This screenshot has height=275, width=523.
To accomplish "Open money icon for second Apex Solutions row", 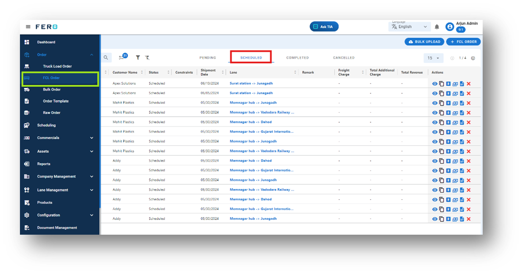I will click(x=455, y=93).
